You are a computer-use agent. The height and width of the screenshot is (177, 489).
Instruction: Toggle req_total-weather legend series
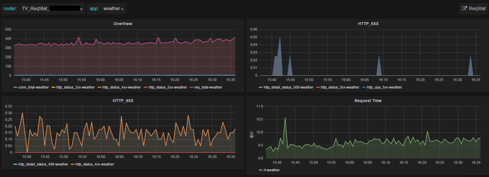click(x=208, y=87)
